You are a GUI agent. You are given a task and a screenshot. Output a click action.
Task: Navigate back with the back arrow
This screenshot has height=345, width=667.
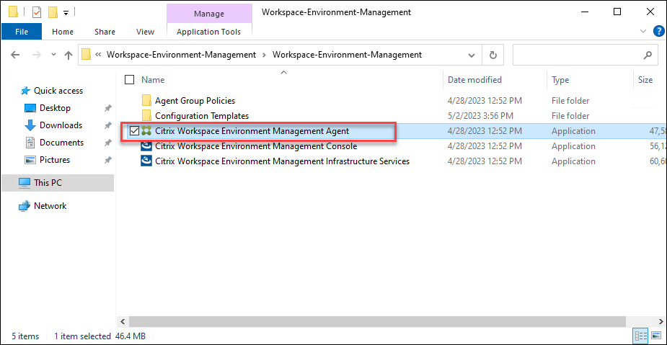click(14, 55)
